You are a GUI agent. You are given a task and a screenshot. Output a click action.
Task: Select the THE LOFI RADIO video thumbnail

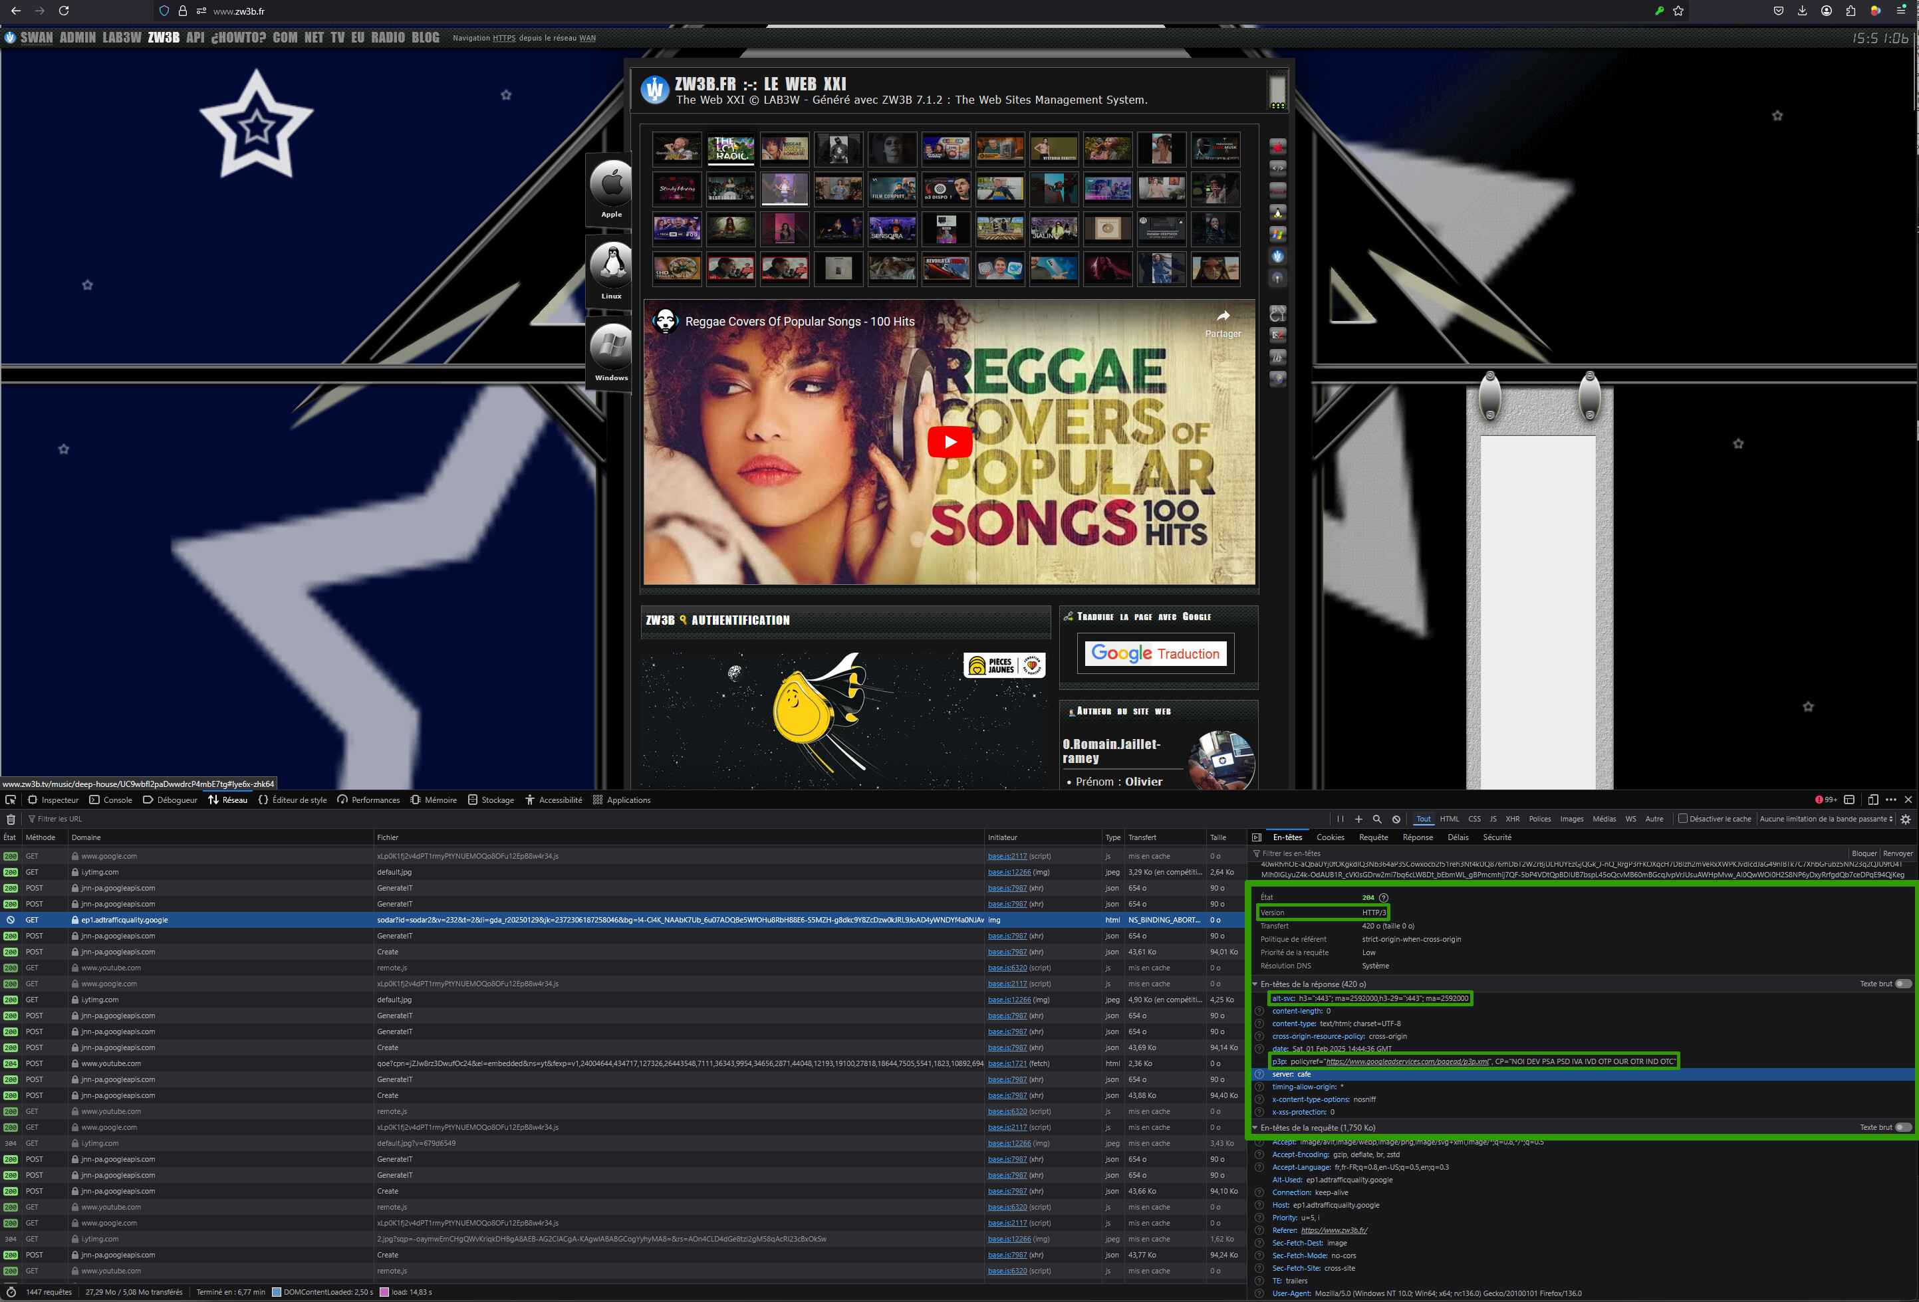[731, 150]
